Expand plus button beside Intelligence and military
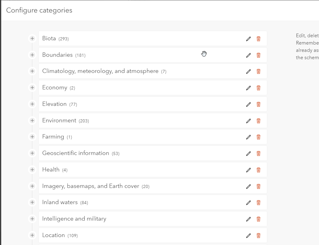 tap(32, 218)
